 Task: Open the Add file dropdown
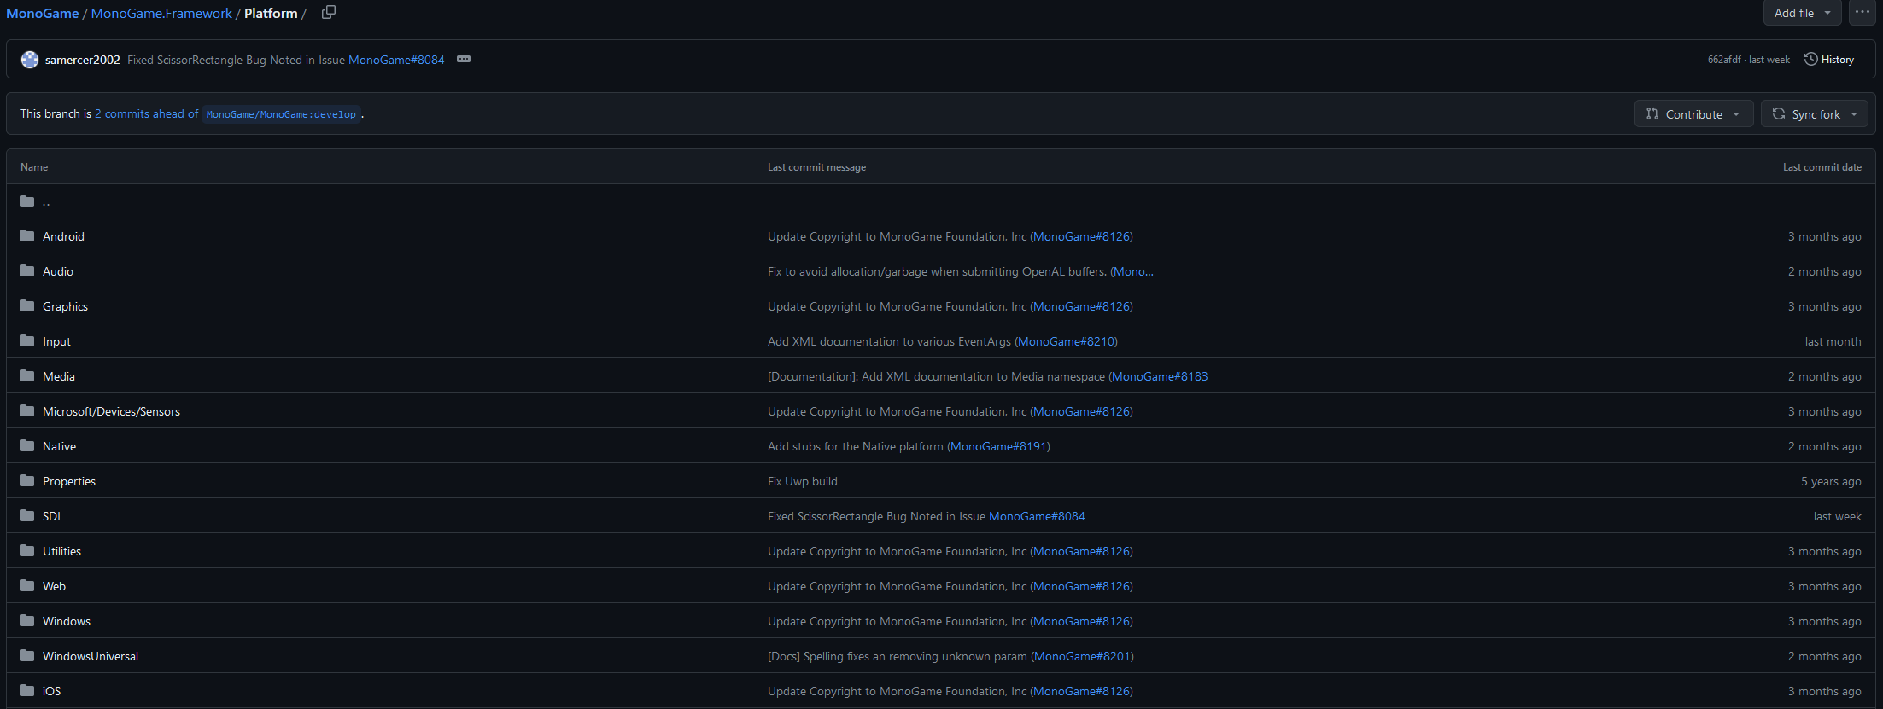tap(1803, 13)
